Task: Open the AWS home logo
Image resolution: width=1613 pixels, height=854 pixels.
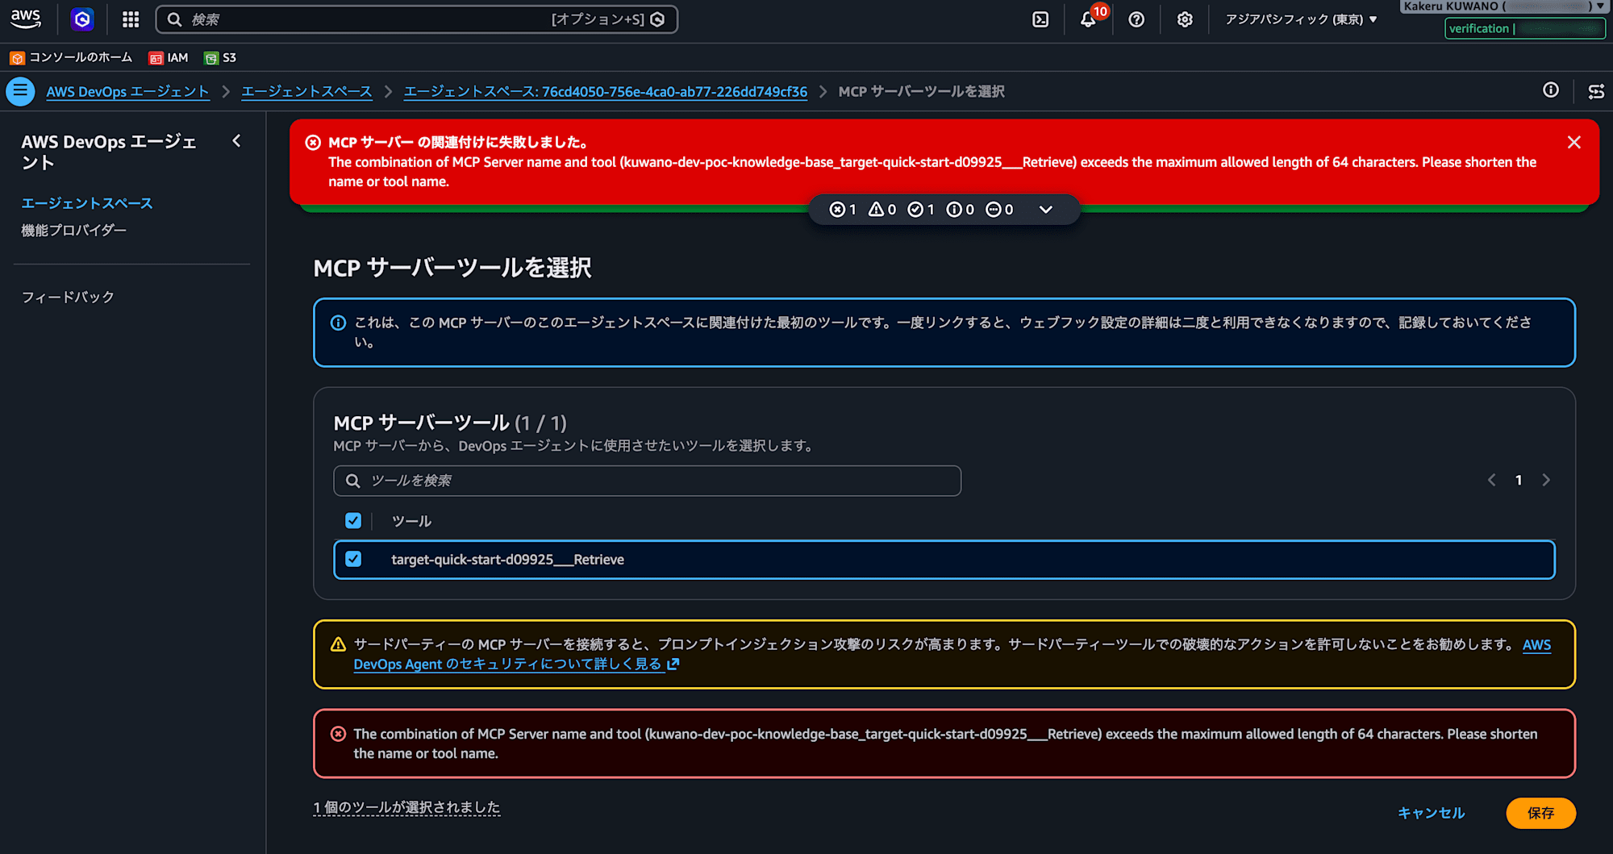Action: click(x=26, y=19)
